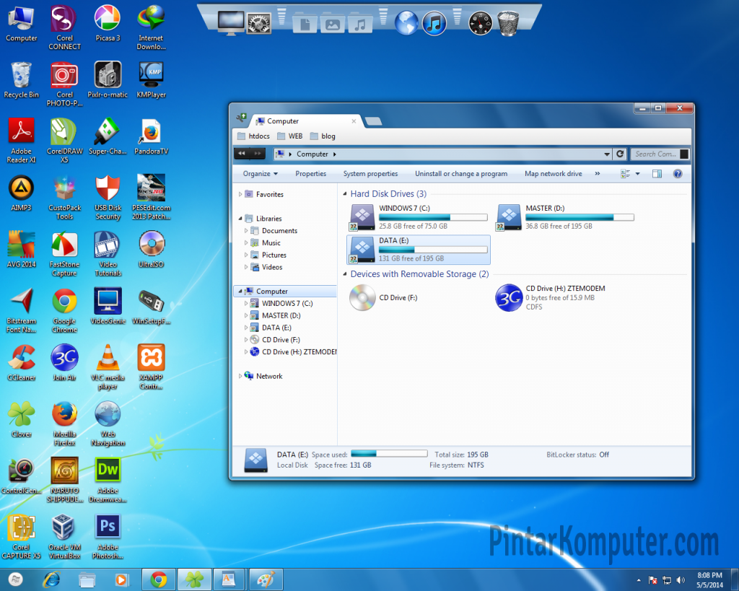The width and height of the screenshot is (739, 591).
Task: Open Google Chrome desktop shortcut
Action: 64,310
